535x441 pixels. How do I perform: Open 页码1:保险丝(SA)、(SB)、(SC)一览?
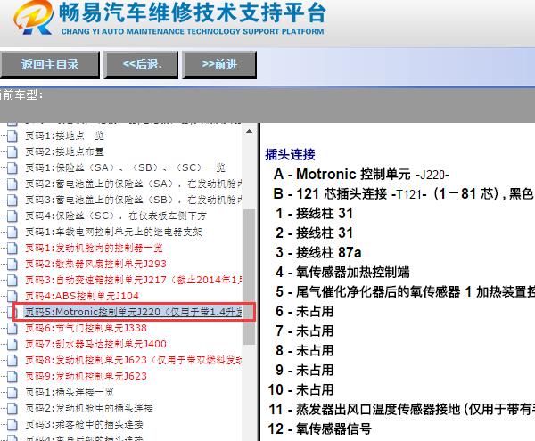pyautogui.click(x=125, y=167)
